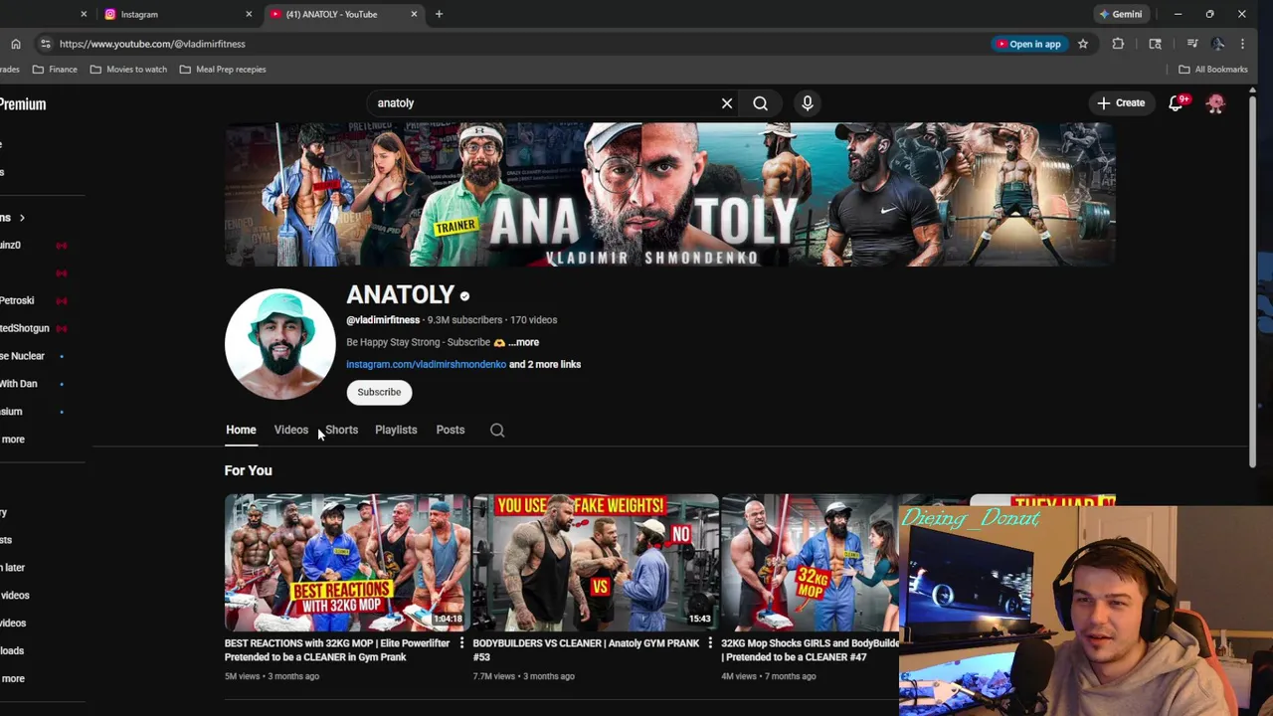The image size is (1273, 716).
Task: Open 32KG Mop Shocks GIRLS video title
Action: (x=810, y=650)
